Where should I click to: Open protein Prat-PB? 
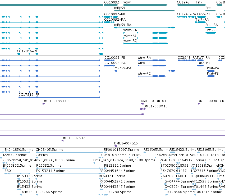point(213,74)
